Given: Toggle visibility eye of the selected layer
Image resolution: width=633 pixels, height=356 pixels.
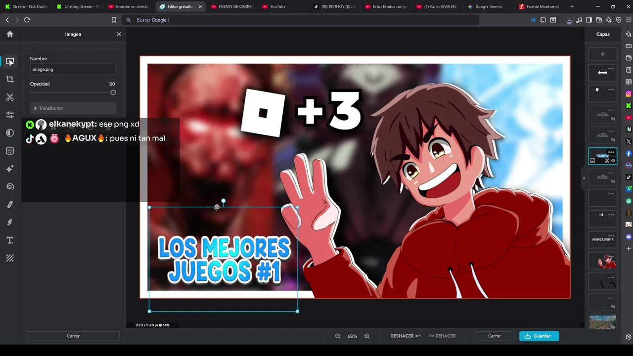Looking at the screenshot, I should pos(613,161).
